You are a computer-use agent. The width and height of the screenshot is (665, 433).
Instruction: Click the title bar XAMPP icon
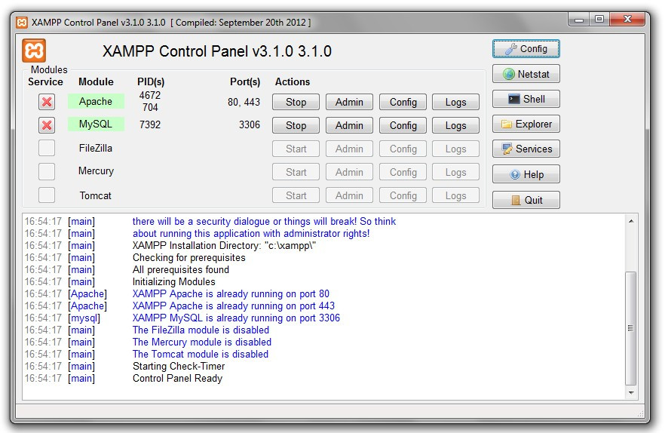point(22,22)
